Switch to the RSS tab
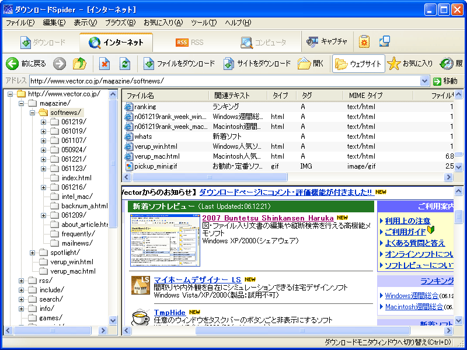The height and width of the screenshot is (350, 467). coord(189,43)
